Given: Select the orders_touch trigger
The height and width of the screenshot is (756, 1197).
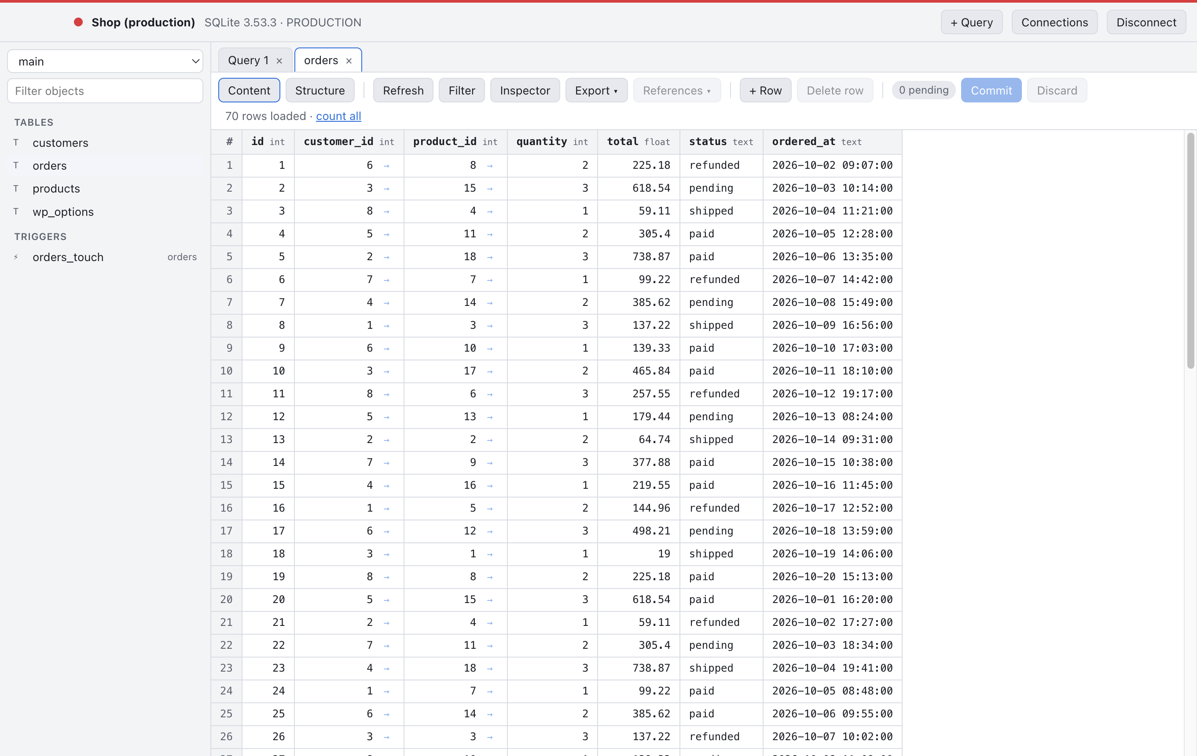Looking at the screenshot, I should [x=105, y=257].
